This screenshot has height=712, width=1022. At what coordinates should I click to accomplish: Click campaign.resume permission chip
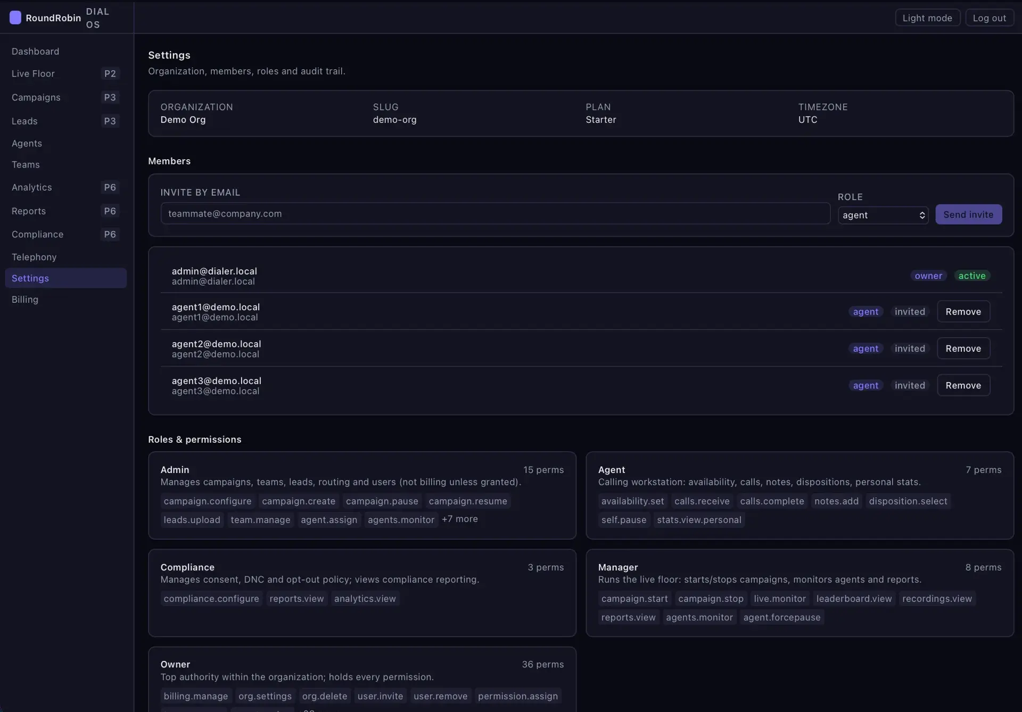click(468, 501)
